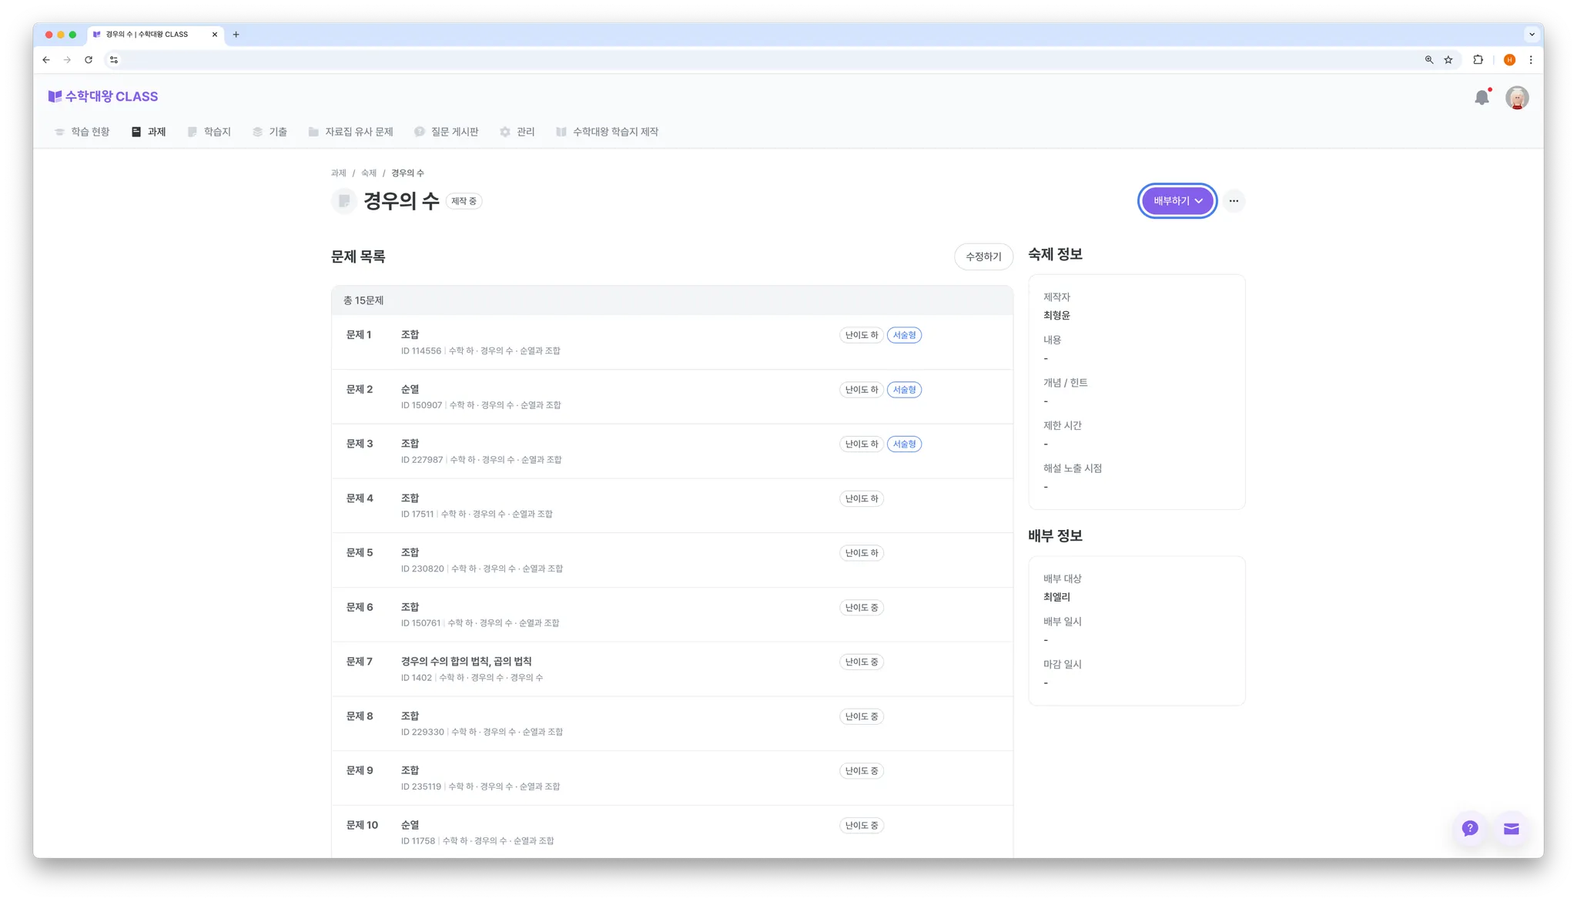The height and width of the screenshot is (902, 1577).
Task: Open the purple message chat icon
Action: (1511, 828)
